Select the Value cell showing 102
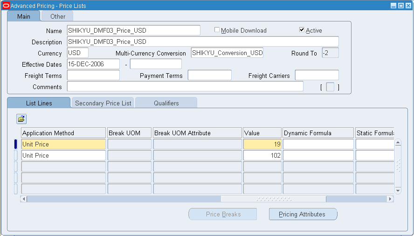Viewport: 414px width, 236px height. click(262, 155)
